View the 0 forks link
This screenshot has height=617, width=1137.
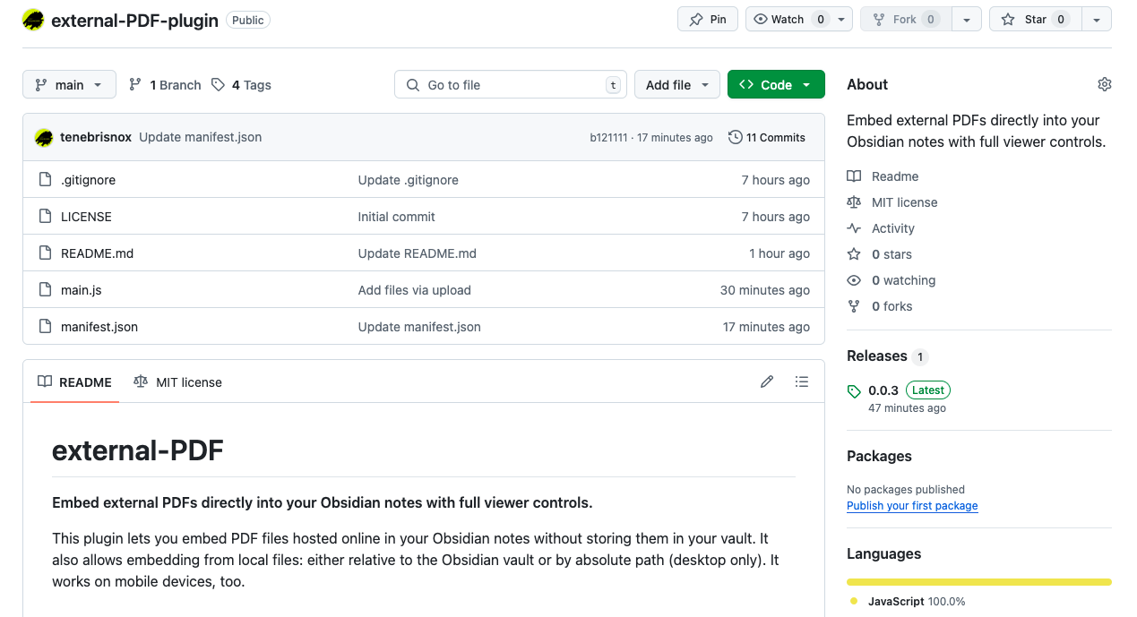[x=879, y=306]
